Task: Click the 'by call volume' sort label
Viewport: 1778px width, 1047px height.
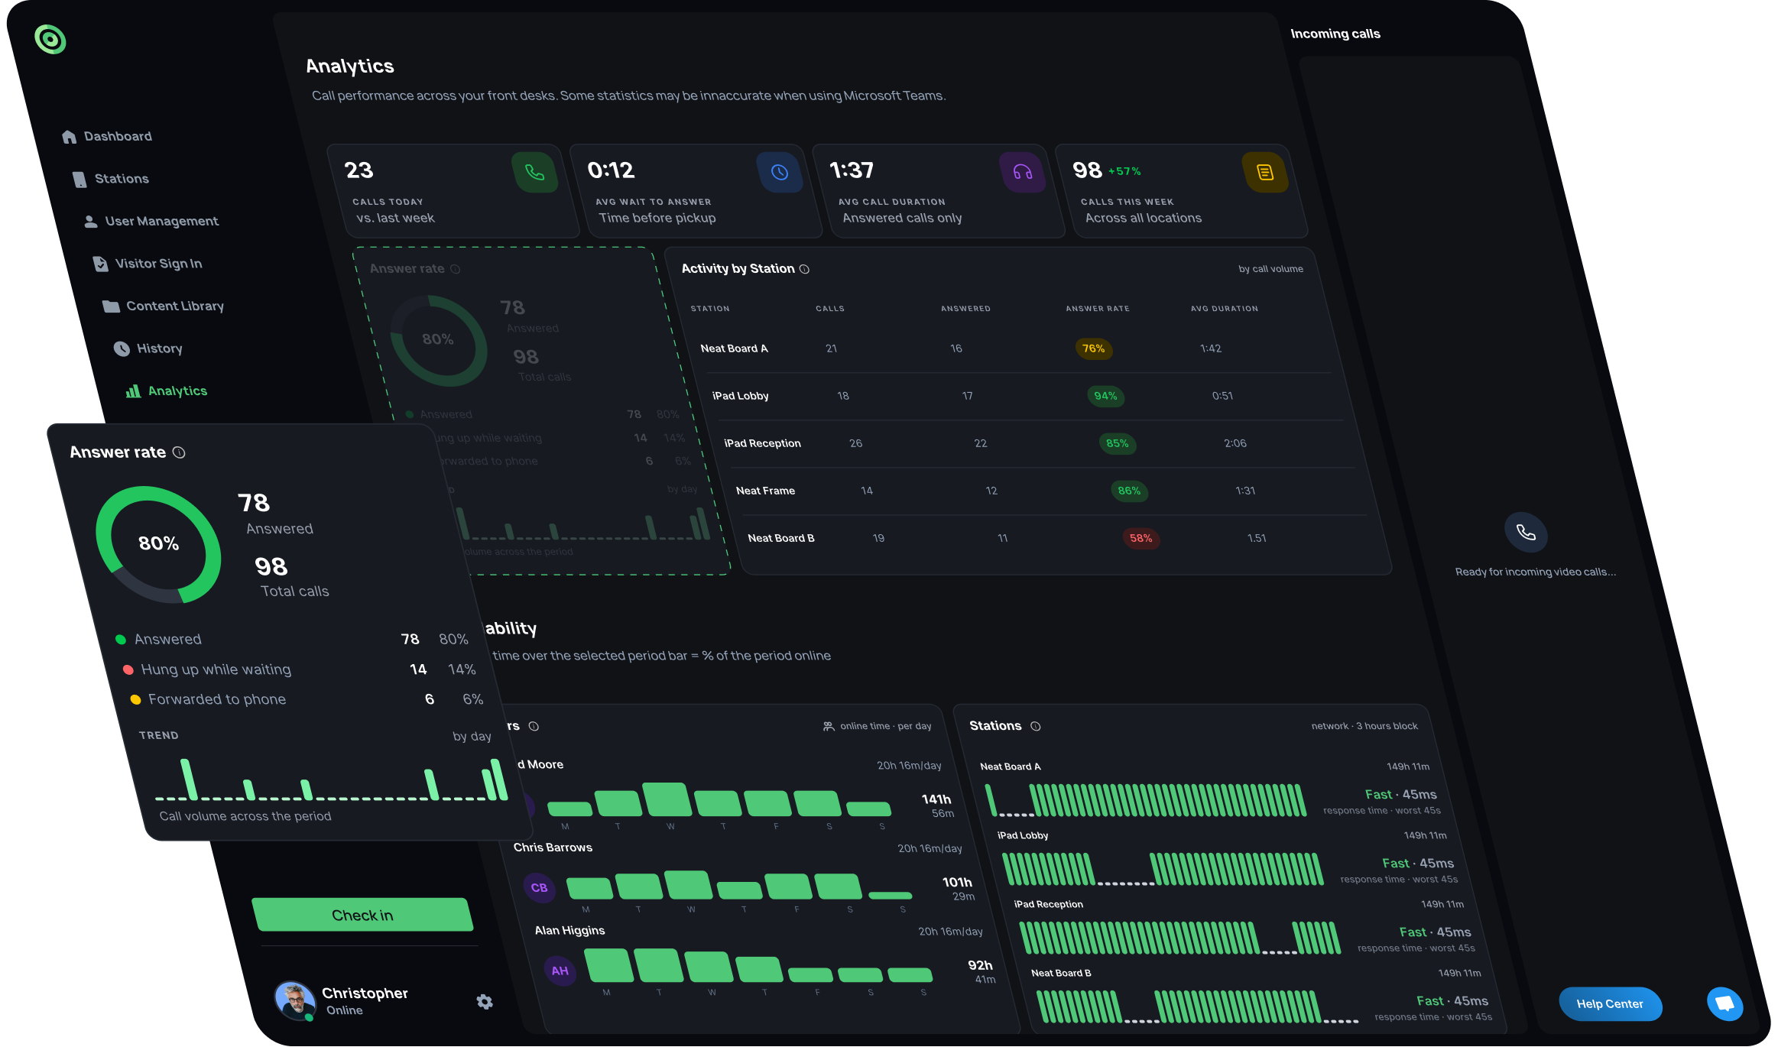Action: point(1270,269)
